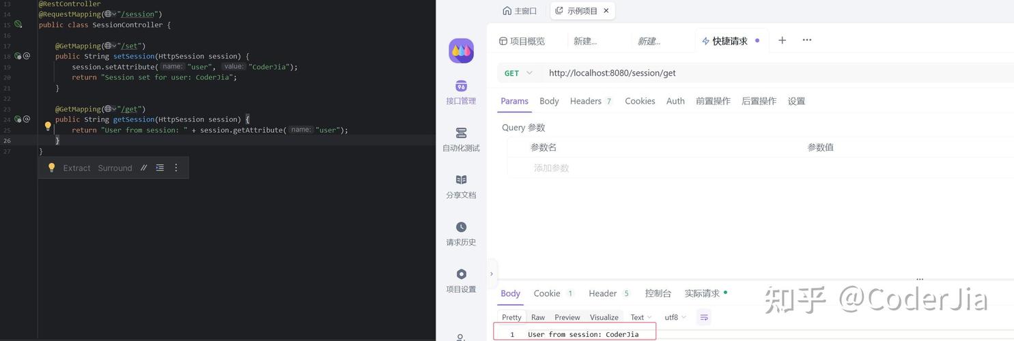Open the italic 新建... tab
This screenshot has width=1014, height=341.
coord(649,41)
